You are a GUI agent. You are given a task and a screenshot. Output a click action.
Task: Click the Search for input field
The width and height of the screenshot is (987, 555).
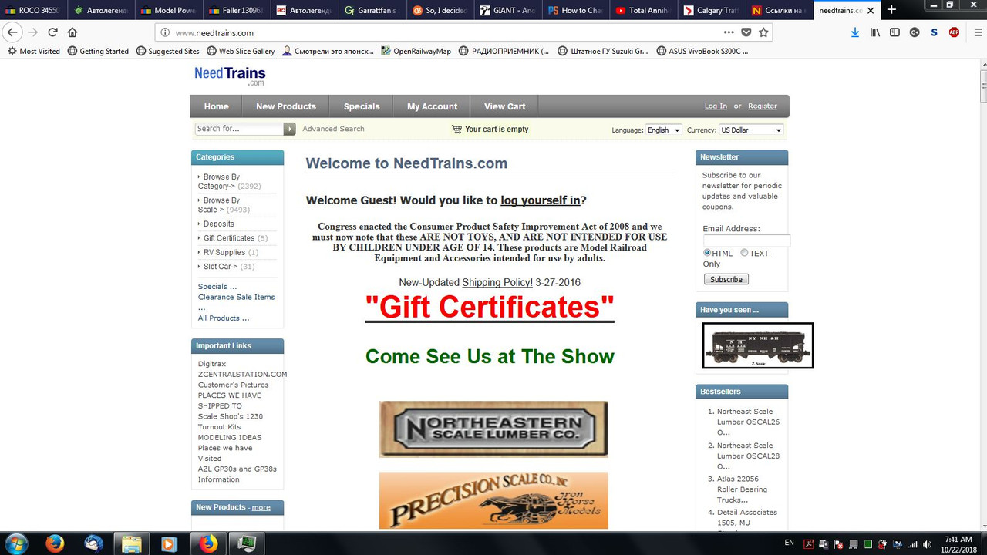click(240, 129)
